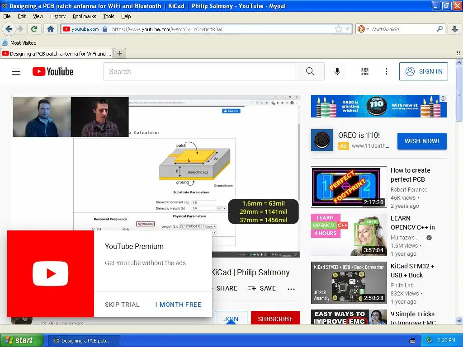Open 'How to create perfect PCB' video title
463x347 pixels.
[x=411, y=175]
